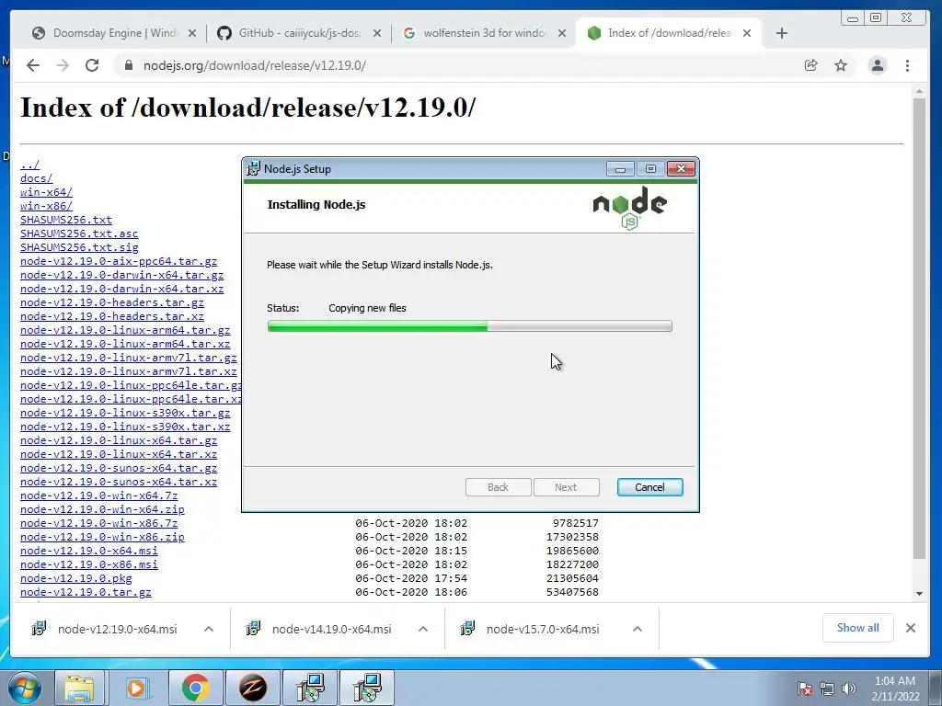942x706 pixels.
Task: View site info via the padlock icon
Action: point(129,65)
